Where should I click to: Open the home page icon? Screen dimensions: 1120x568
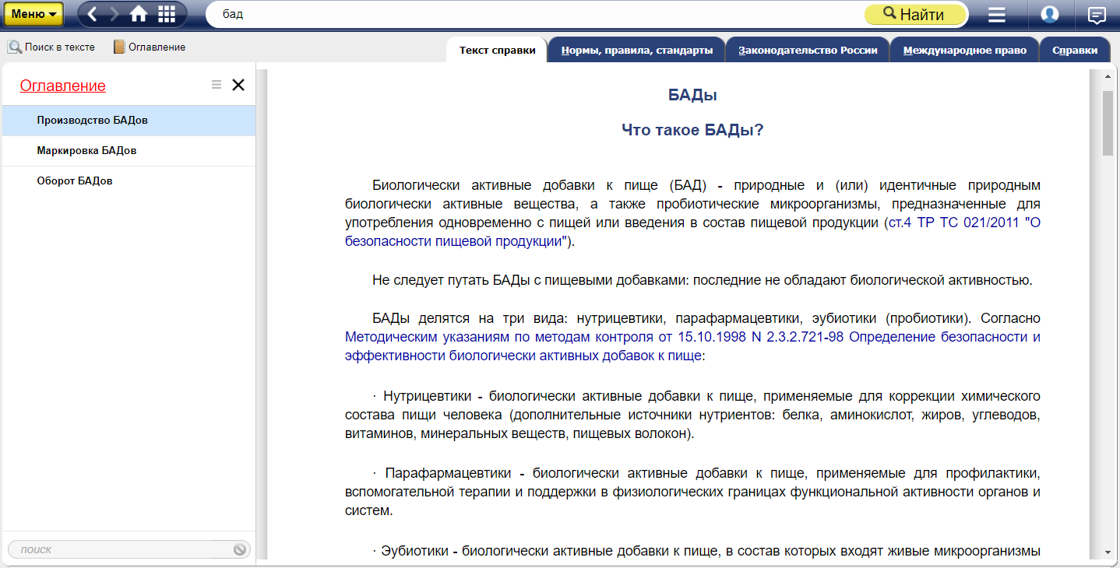(139, 14)
